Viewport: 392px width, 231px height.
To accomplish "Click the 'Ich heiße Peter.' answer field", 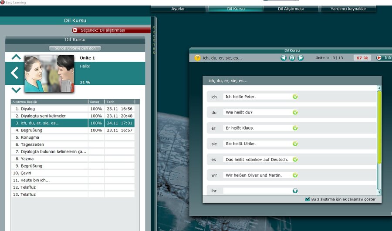I will 257,97.
